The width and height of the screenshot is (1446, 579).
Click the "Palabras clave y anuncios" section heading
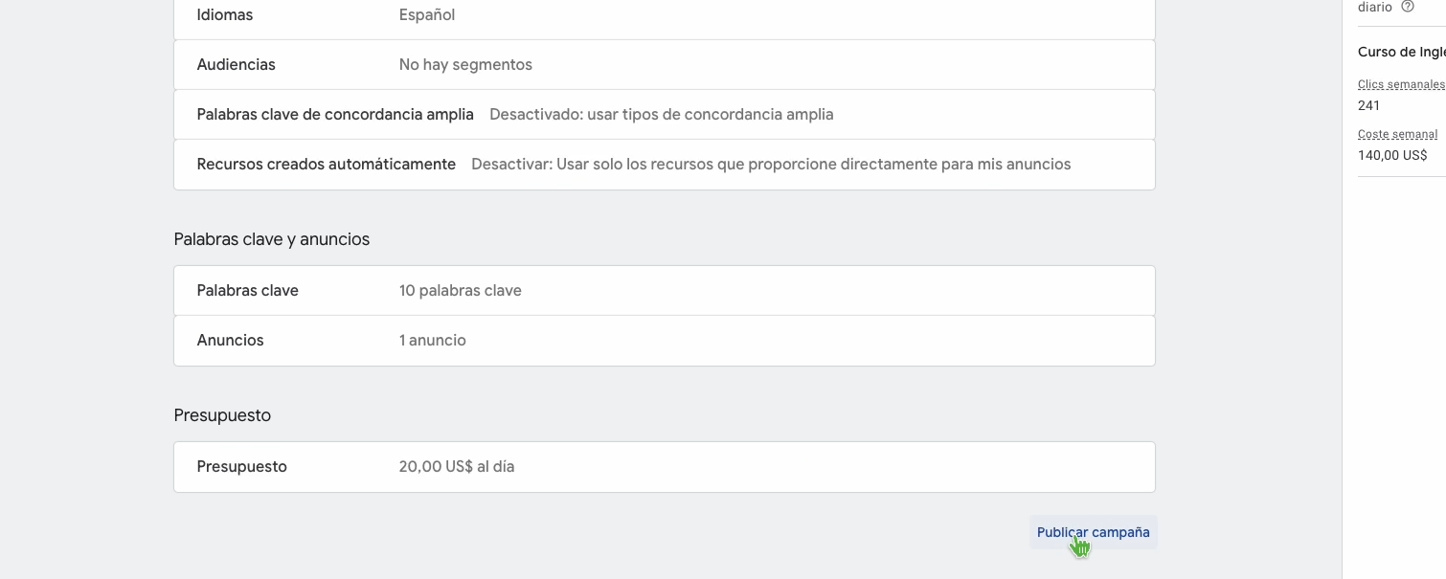pos(272,239)
